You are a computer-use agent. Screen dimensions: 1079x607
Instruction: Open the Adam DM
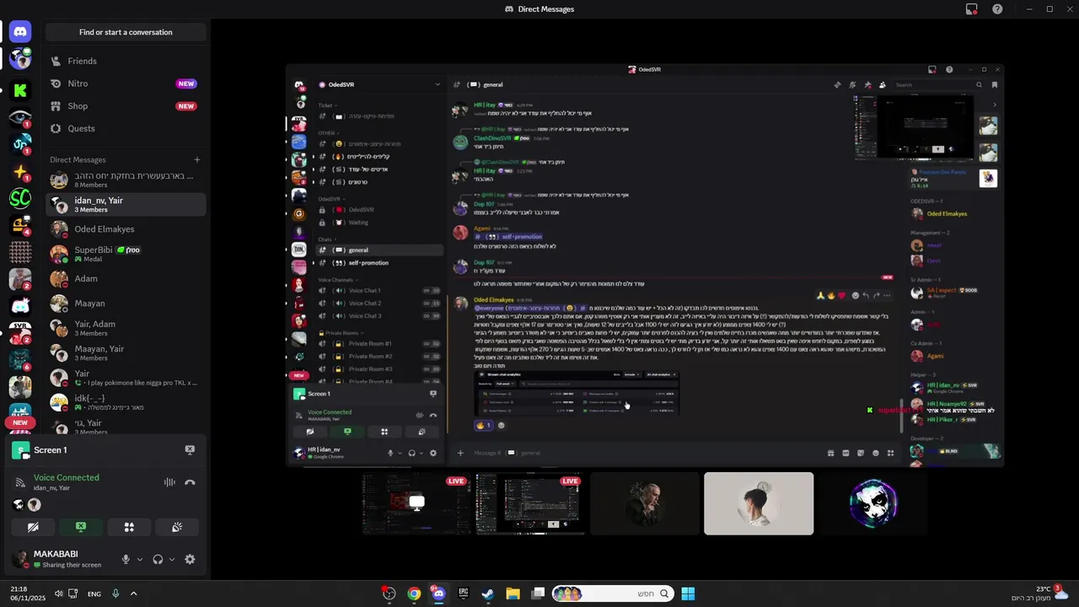coord(126,278)
